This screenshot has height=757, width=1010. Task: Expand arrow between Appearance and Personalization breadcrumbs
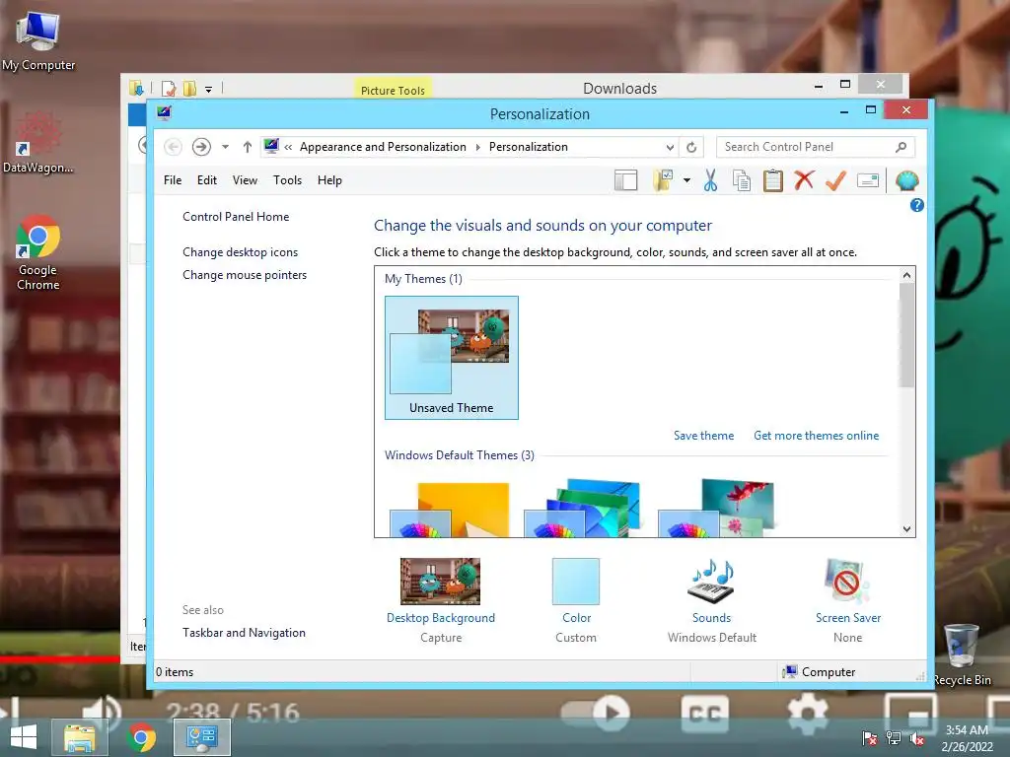click(x=478, y=148)
